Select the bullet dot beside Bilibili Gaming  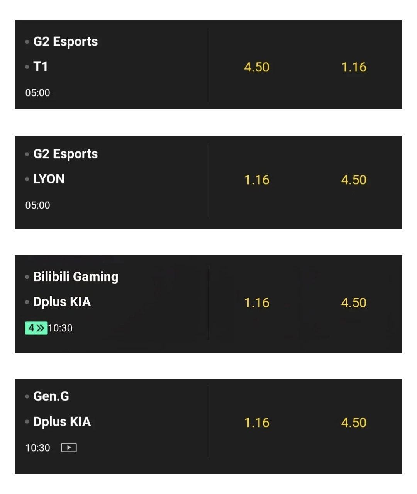point(27,277)
